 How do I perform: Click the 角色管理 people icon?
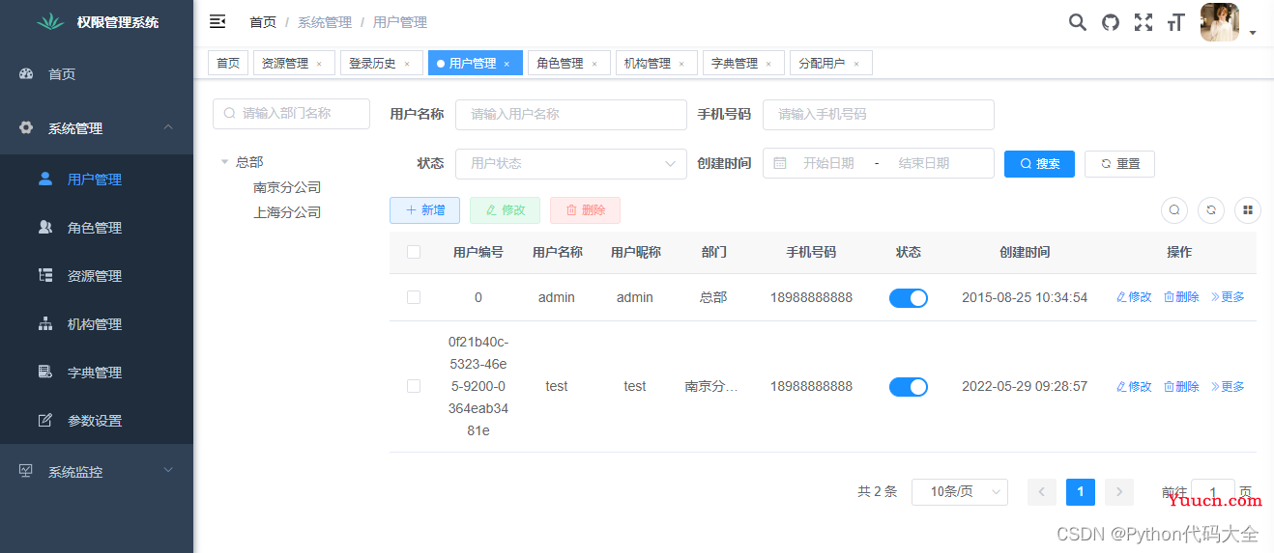[x=45, y=227]
